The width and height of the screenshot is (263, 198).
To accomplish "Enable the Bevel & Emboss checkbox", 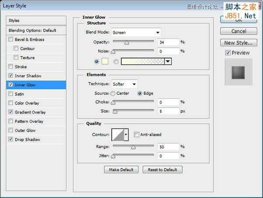I will click(11, 39).
